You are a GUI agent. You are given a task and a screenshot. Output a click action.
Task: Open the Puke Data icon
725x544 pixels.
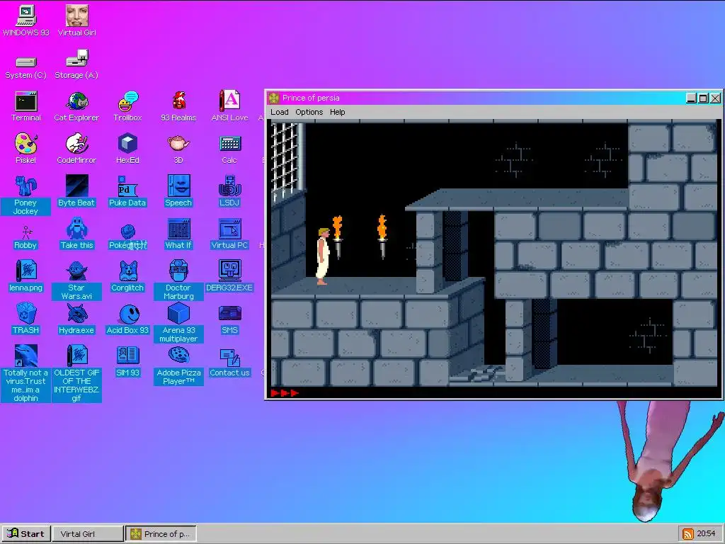(127, 191)
